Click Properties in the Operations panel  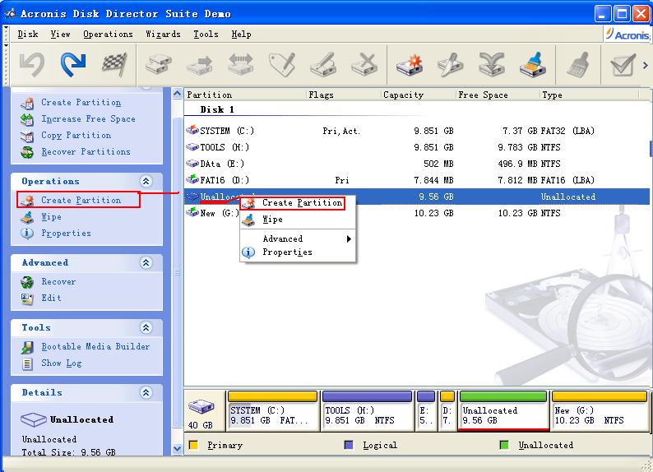66,233
